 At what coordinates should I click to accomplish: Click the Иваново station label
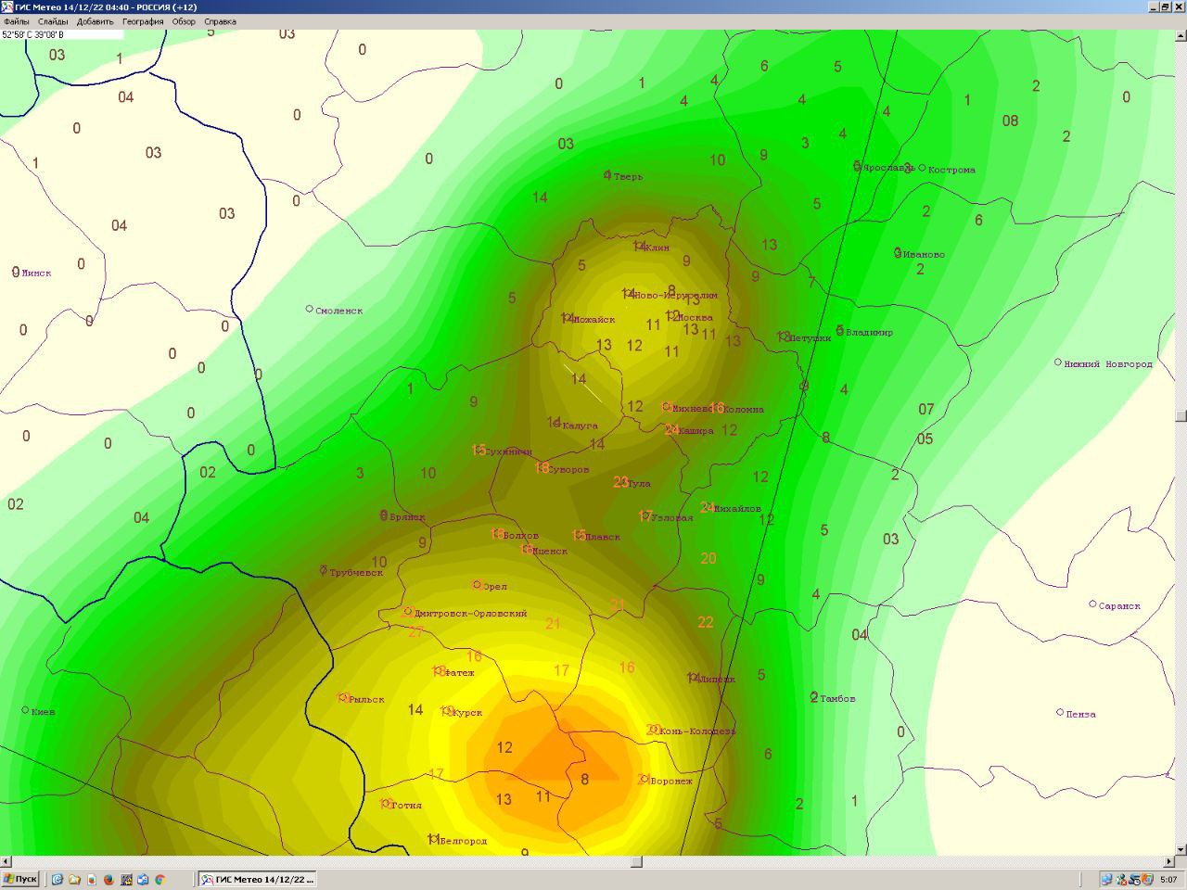pyautogui.click(x=924, y=255)
